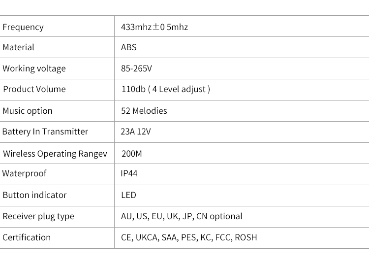Click the Wireless Operating Rangev label
Image resolution: width=369 pixels, height=265 pixels.
pyautogui.click(x=55, y=154)
